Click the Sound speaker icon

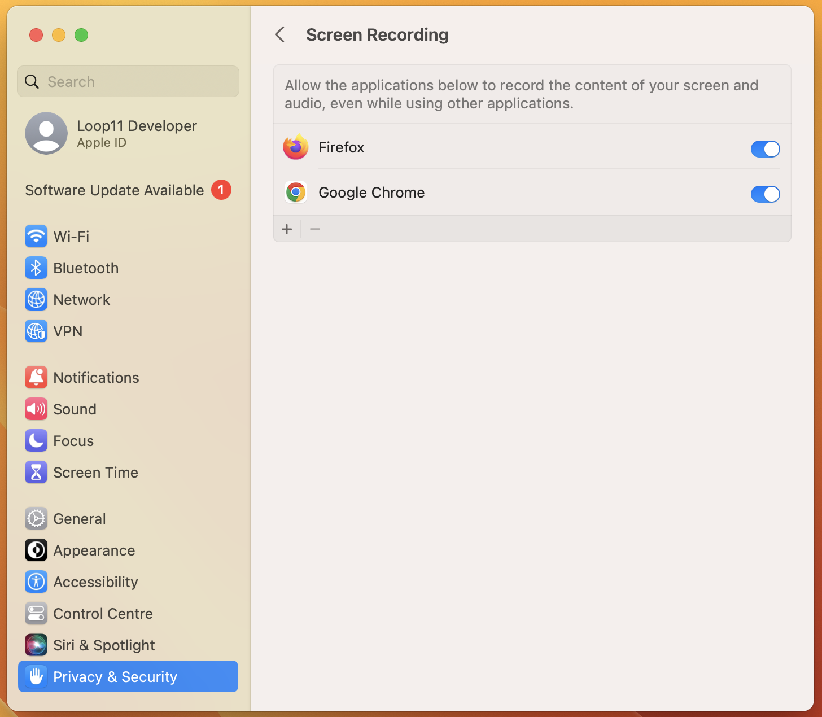click(x=36, y=409)
